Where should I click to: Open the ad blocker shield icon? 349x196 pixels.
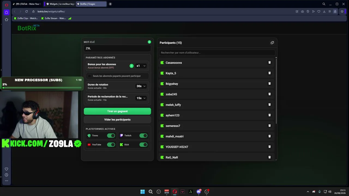pyautogui.click(x=308, y=11)
